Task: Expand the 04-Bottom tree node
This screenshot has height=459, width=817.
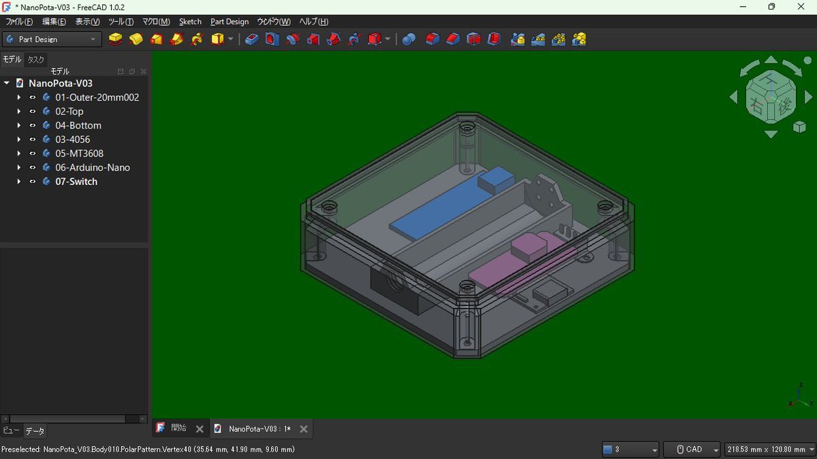Action: point(19,126)
